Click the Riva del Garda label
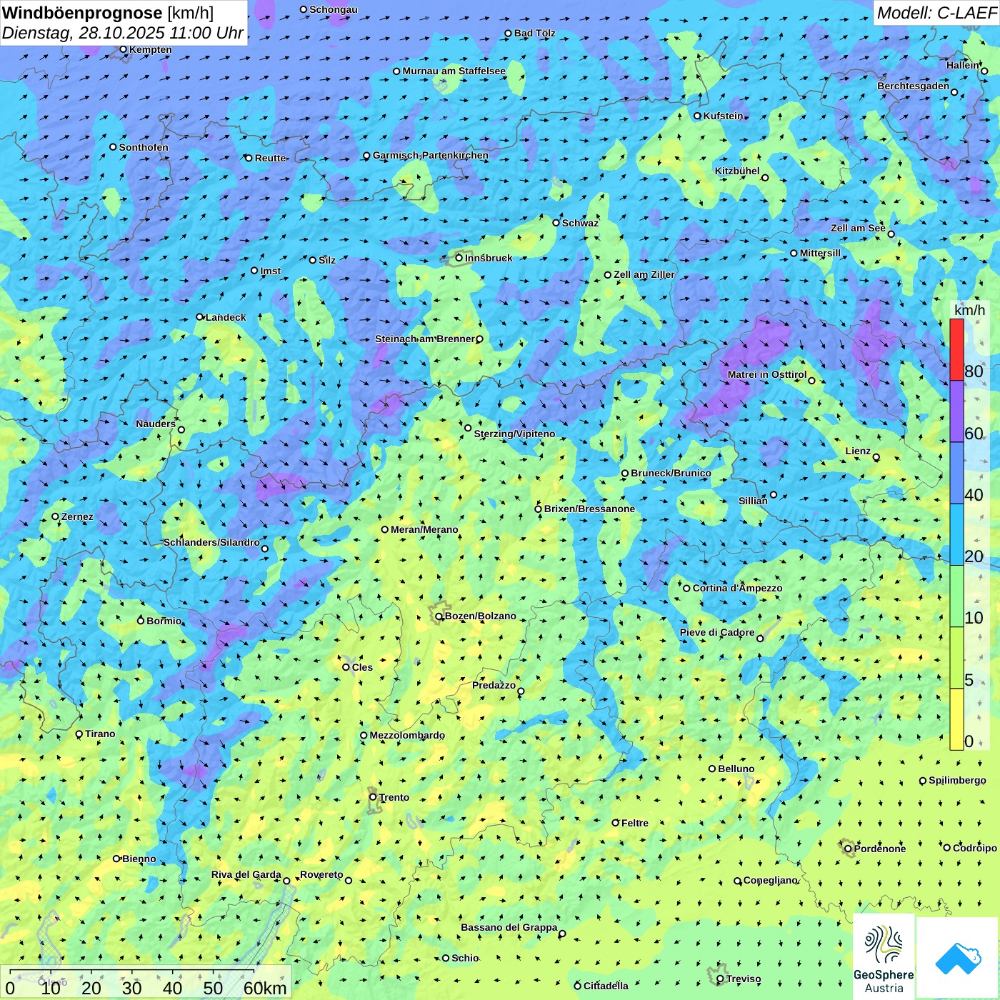The width and height of the screenshot is (1000, 1000). (x=246, y=874)
